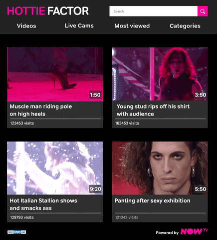Click the HOTTIE FACTOR logo

(48, 11)
